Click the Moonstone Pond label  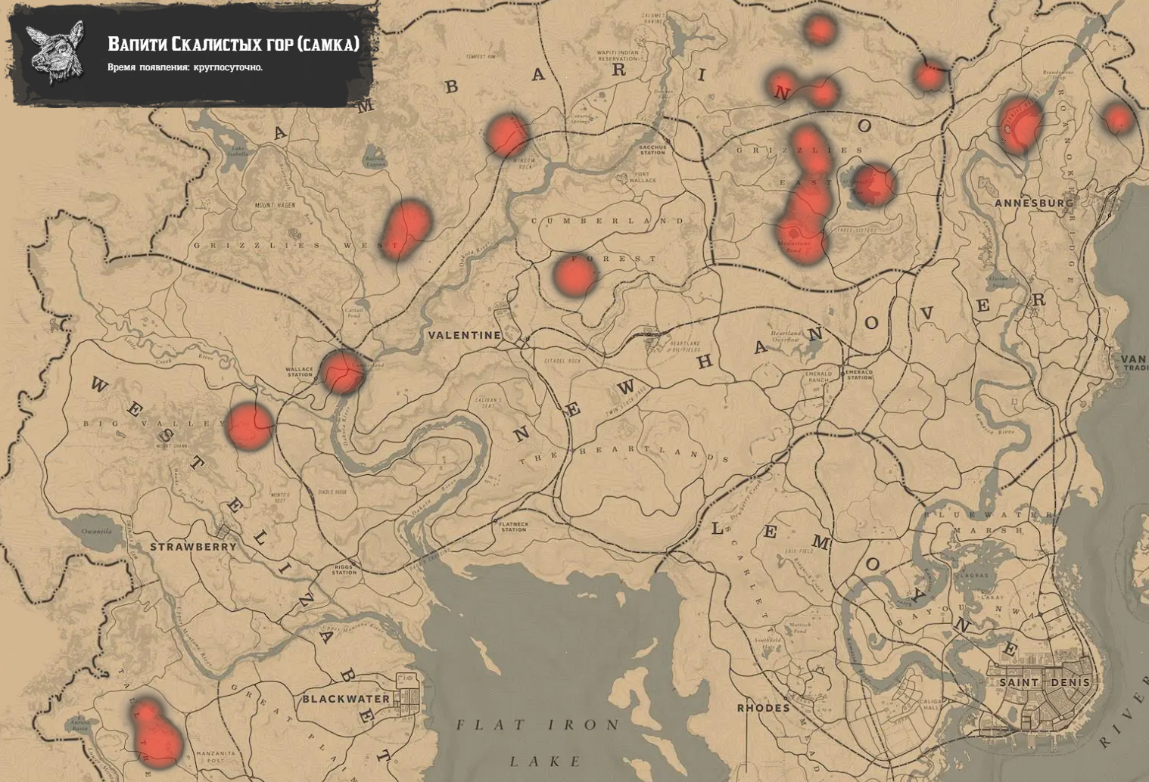pos(793,247)
